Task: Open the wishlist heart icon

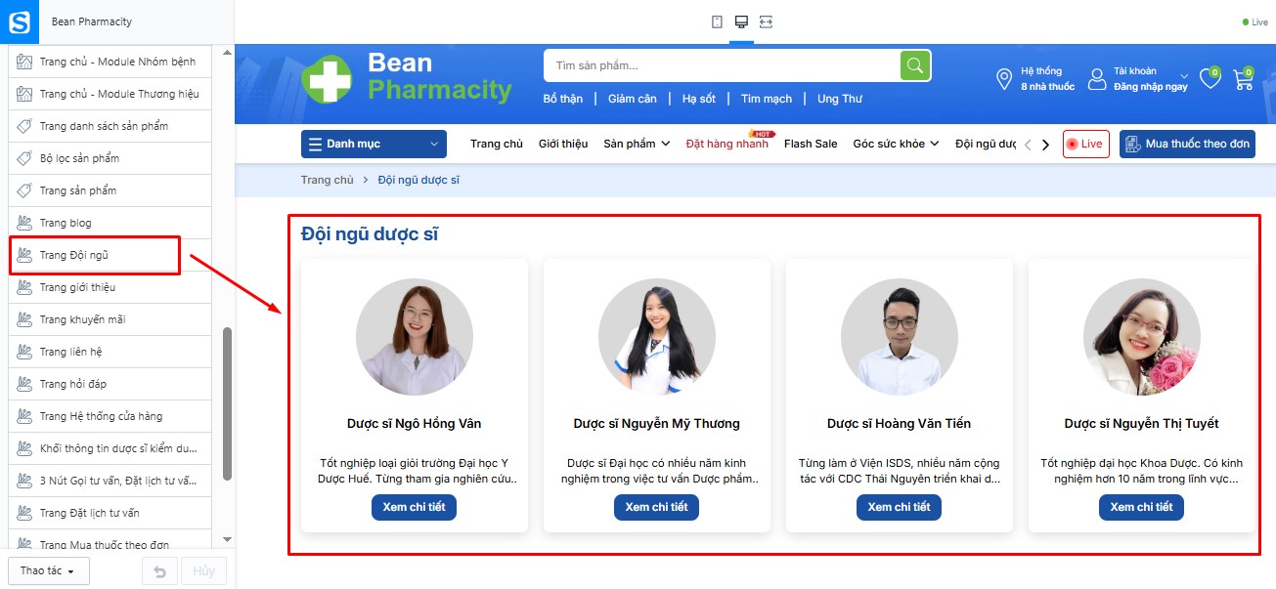Action: pos(1210,80)
